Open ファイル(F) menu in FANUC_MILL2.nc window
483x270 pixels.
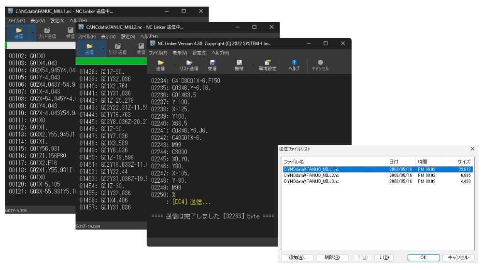click(x=86, y=37)
